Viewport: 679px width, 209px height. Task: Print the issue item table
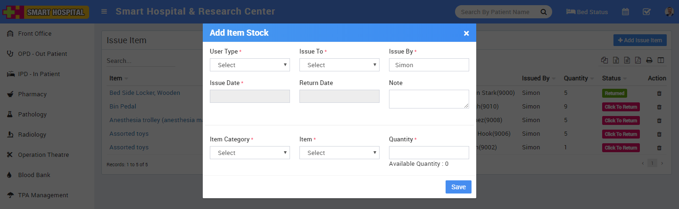click(649, 60)
